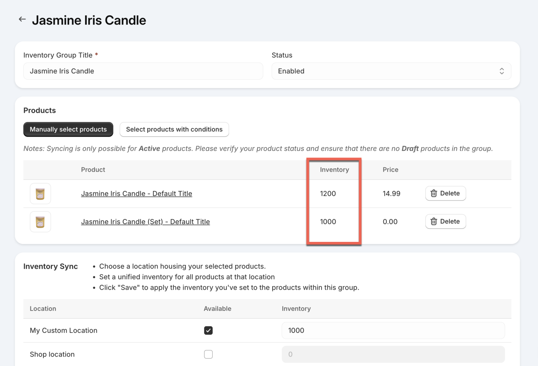
Task: Click the required asterisk on Inventory Group Title
Action: [x=96, y=54]
